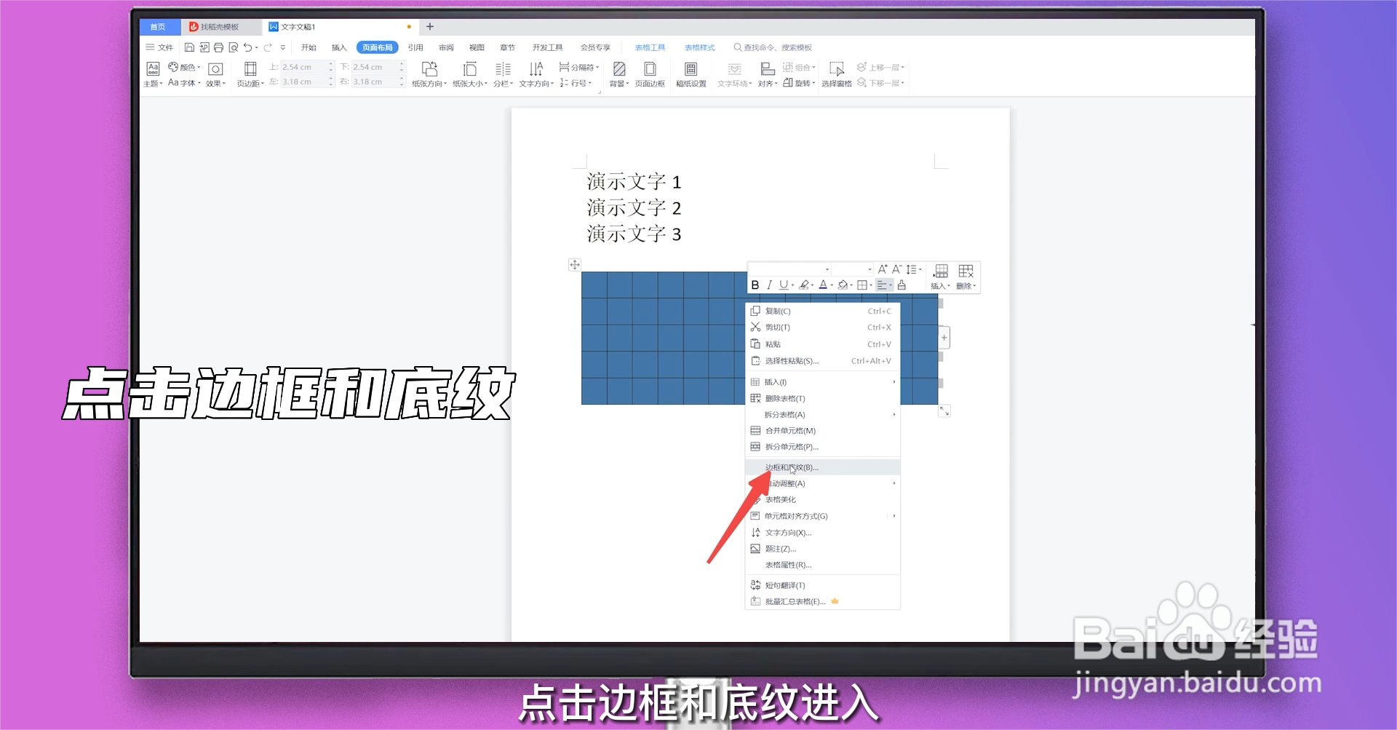Click the up stepper on 上 2.54 cm margin
1397x730 pixels.
tap(331, 63)
